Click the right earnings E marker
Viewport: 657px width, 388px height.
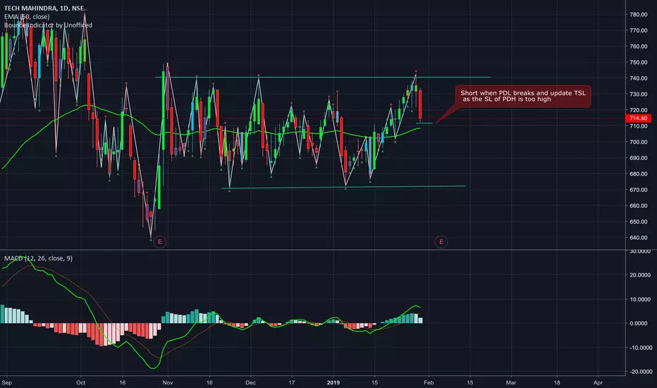pyautogui.click(x=441, y=241)
